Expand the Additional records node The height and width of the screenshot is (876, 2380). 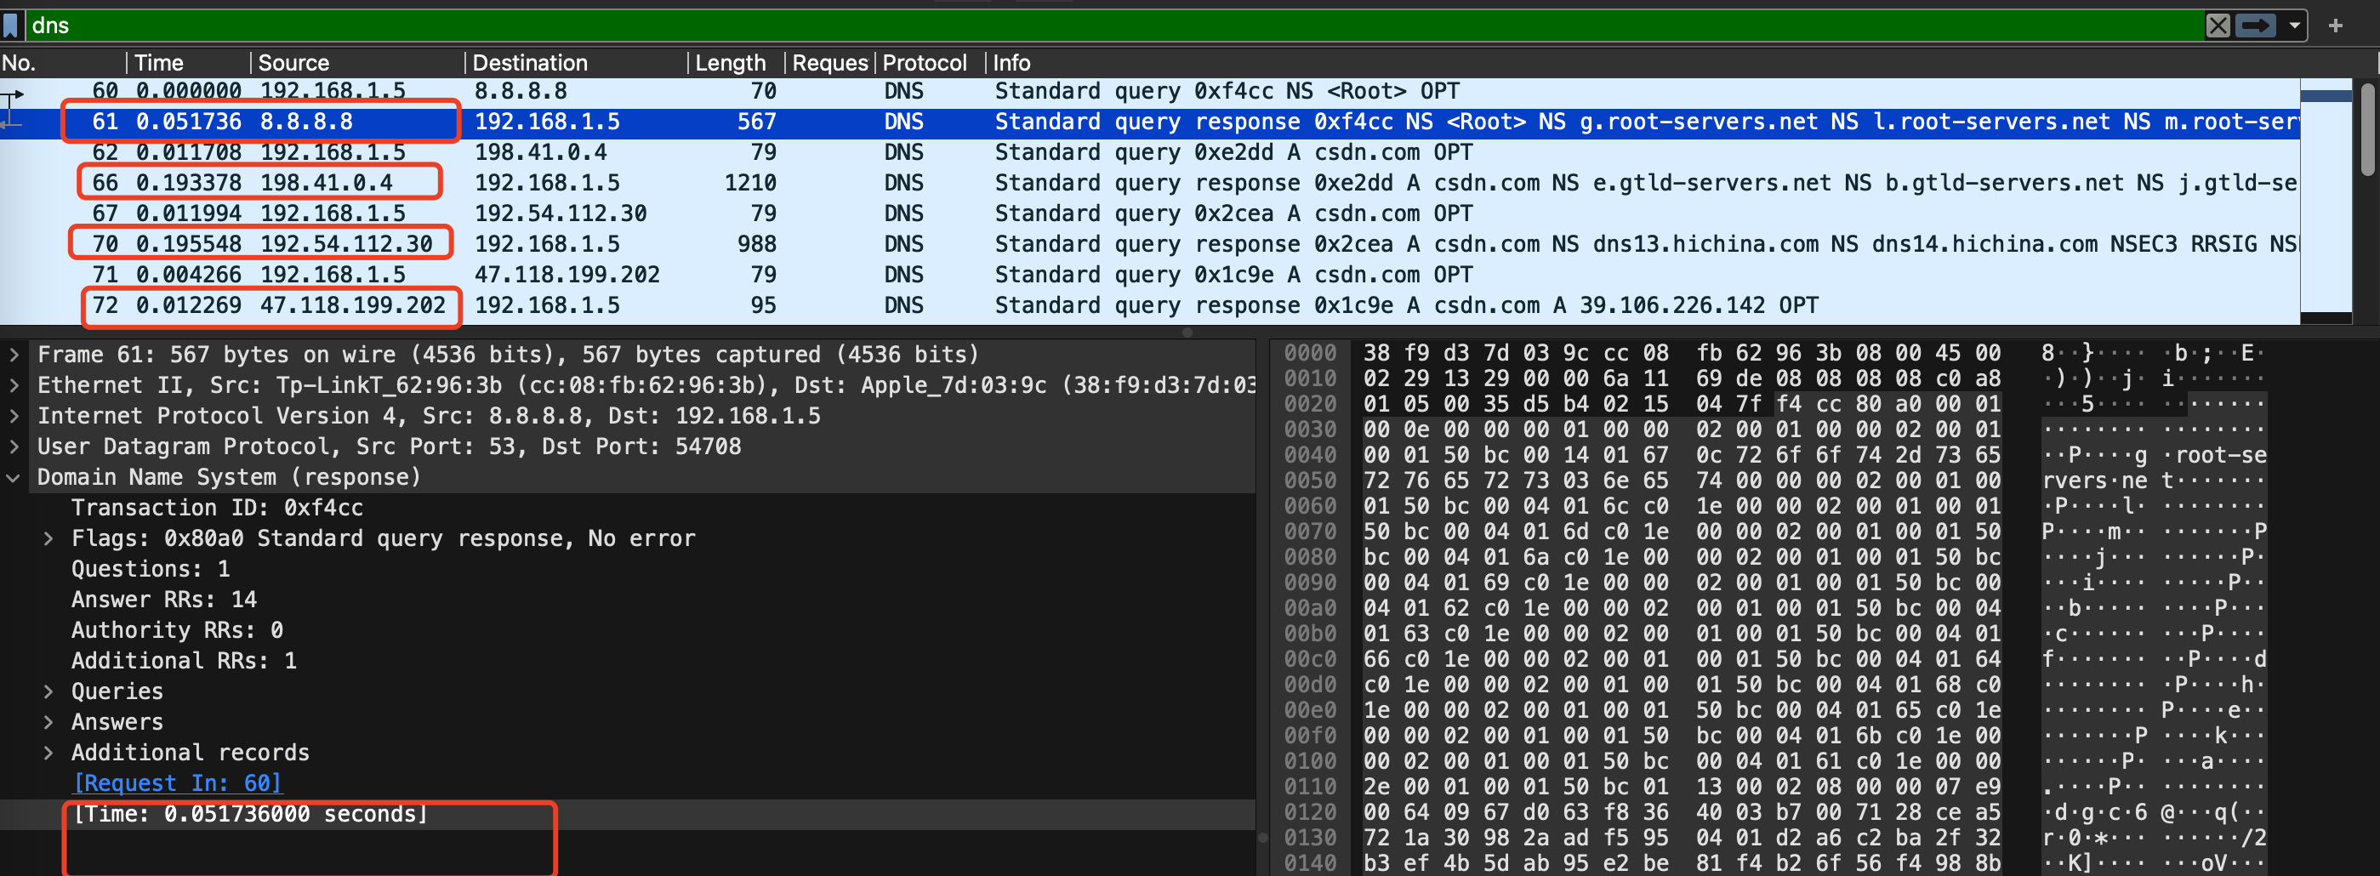pos(48,753)
